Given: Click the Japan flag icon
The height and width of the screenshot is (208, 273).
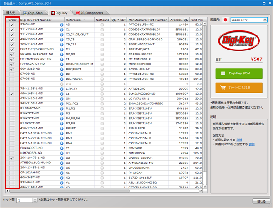Looking at the screenshot, I should pyautogui.click(x=225, y=20).
